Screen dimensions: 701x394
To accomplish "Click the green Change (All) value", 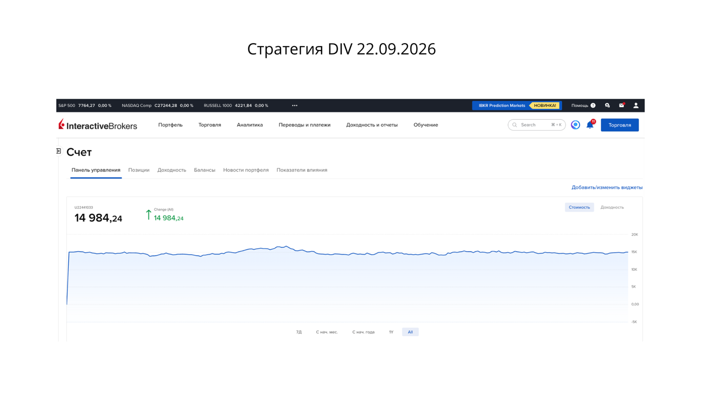I will 168,218.
